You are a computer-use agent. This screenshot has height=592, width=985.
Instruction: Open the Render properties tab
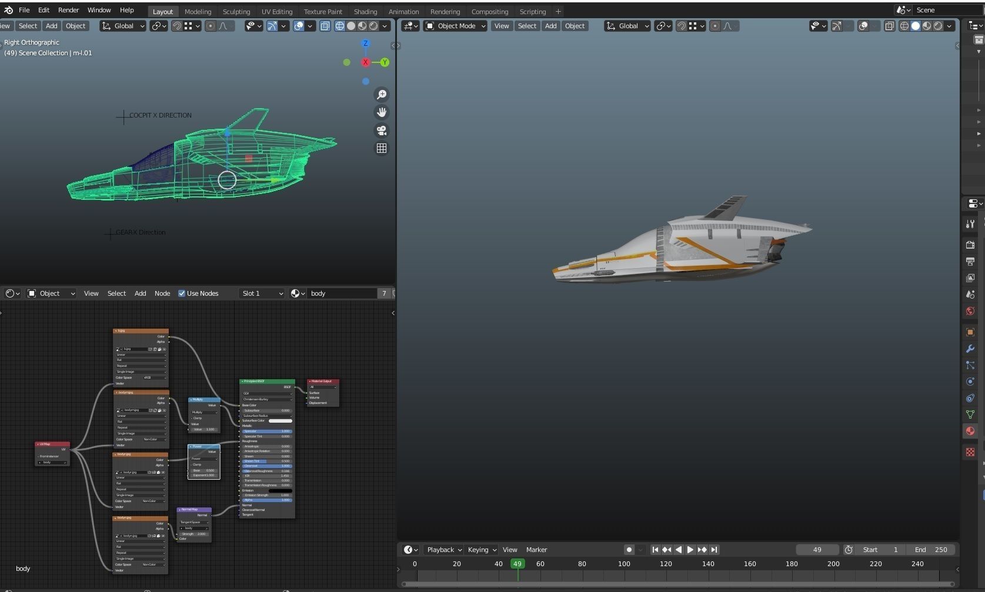tap(970, 245)
